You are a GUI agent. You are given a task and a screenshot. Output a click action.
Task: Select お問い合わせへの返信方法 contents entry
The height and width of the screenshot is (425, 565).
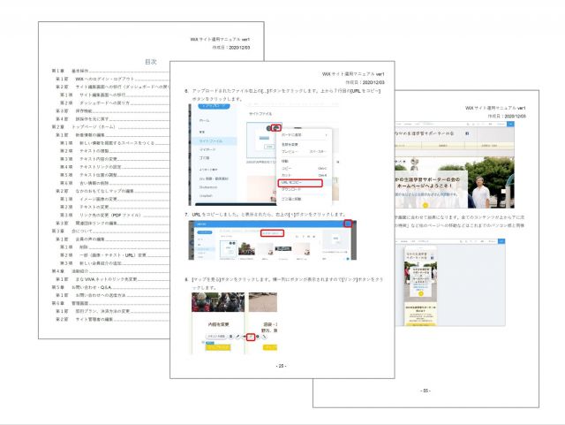click(x=112, y=295)
